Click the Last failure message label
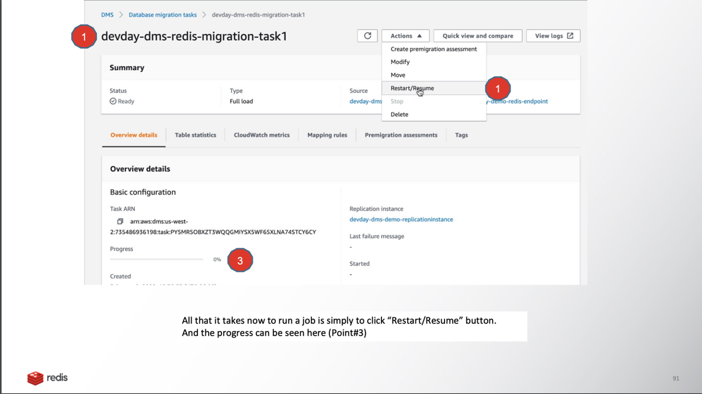This screenshot has width=702, height=394. (x=377, y=237)
